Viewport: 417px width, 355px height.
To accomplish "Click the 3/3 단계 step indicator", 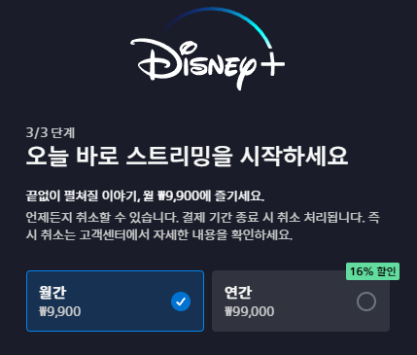I will [x=51, y=132].
